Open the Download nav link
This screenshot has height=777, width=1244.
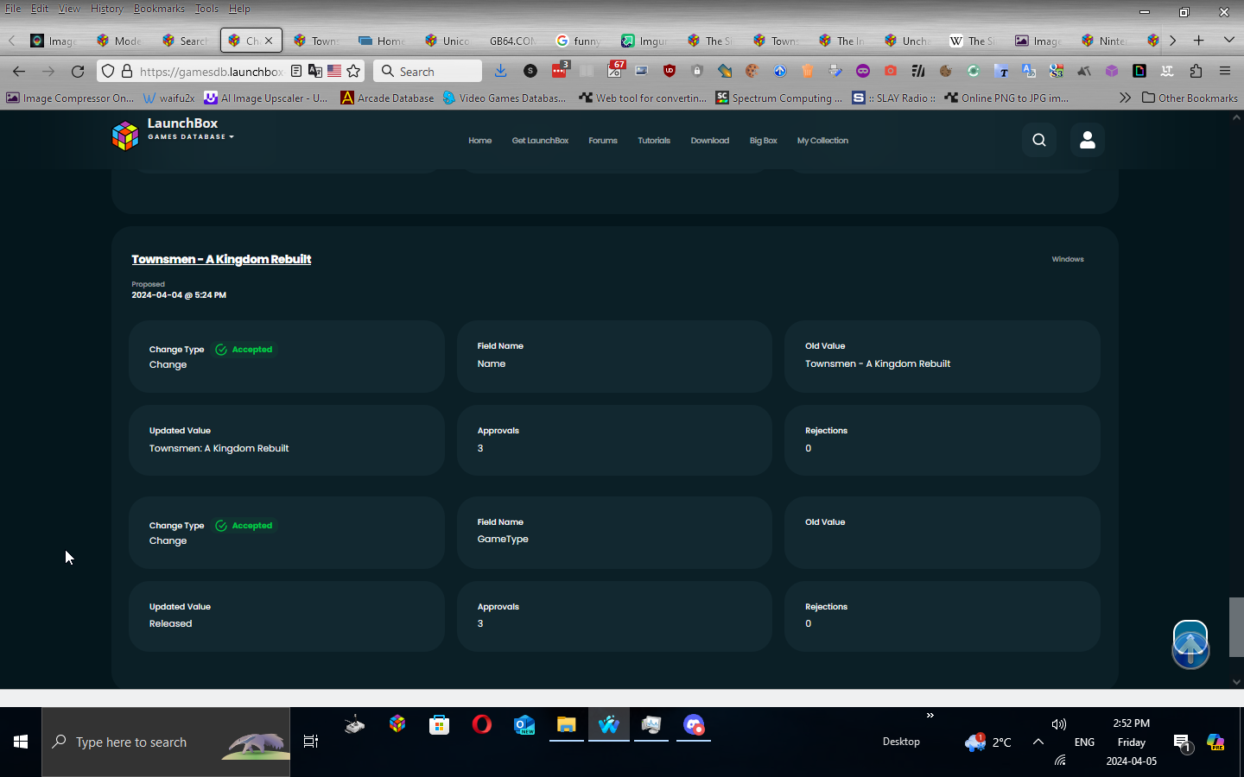(710, 141)
